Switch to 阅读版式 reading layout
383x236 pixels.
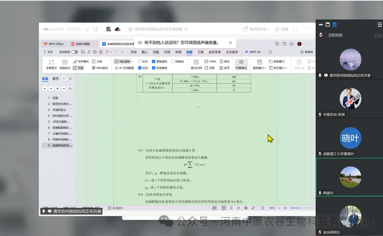[65, 65]
